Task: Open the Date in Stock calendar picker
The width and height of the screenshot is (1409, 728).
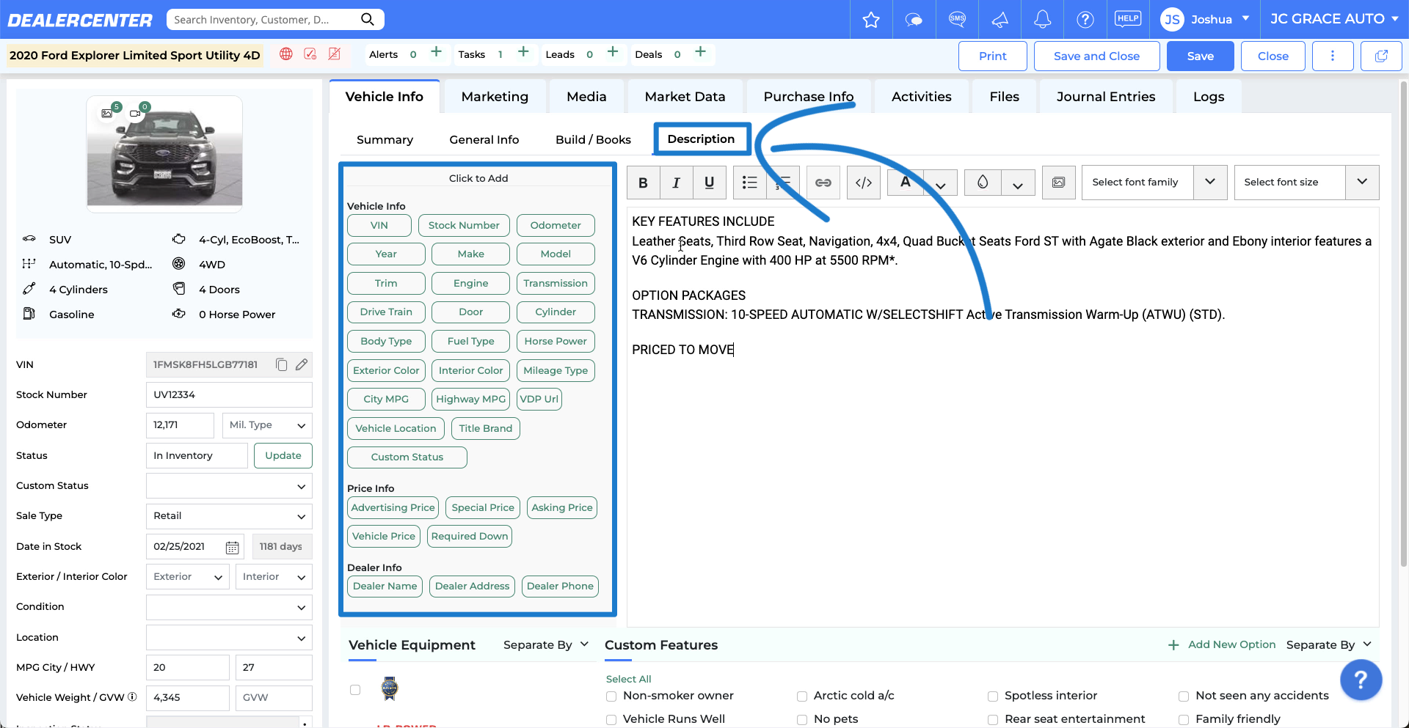Action: click(232, 547)
